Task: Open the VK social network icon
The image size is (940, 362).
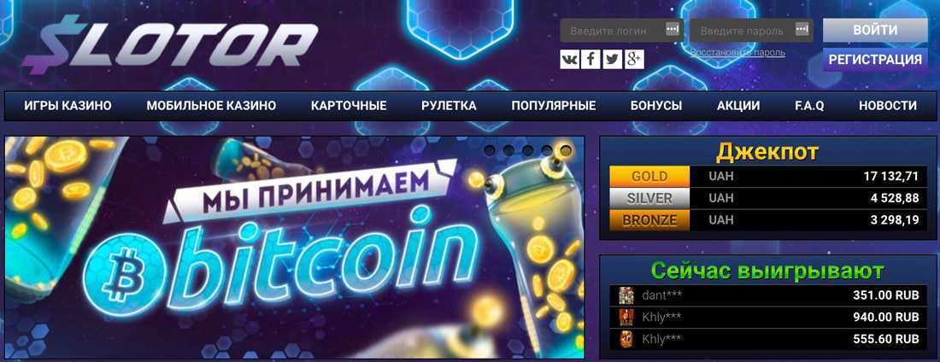Action: [x=569, y=59]
